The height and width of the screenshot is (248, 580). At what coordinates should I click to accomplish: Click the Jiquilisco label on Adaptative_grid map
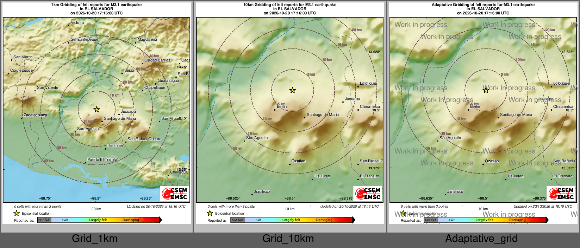455,191
